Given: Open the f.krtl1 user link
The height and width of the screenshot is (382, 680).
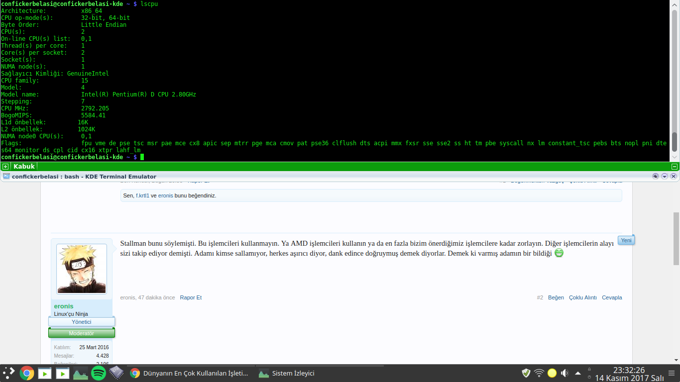Looking at the screenshot, I should [x=142, y=195].
